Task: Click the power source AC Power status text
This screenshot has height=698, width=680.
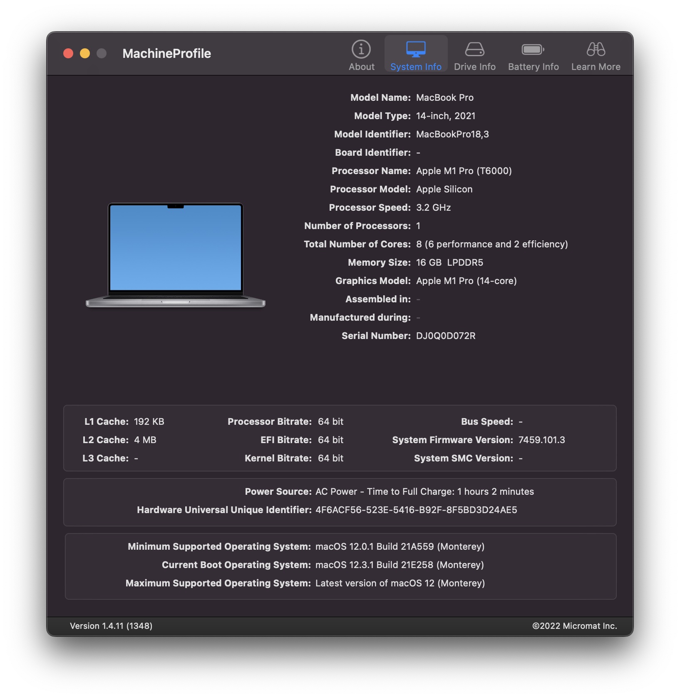Action: (x=424, y=491)
